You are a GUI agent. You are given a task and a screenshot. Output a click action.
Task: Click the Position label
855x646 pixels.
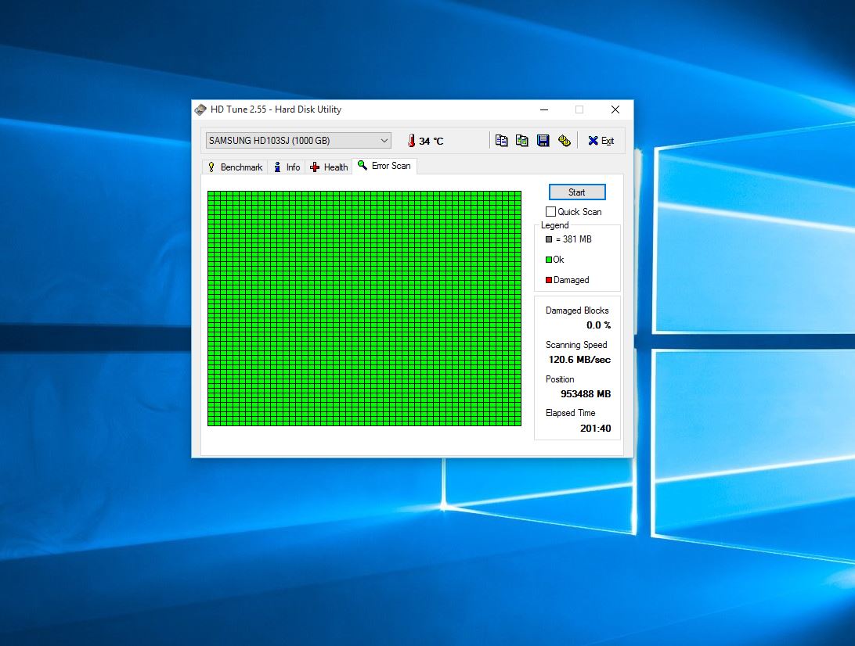[x=560, y=379]
